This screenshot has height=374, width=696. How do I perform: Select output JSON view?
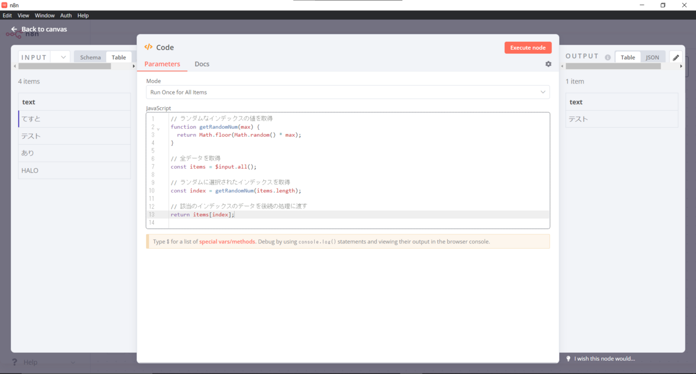point(652,57)
